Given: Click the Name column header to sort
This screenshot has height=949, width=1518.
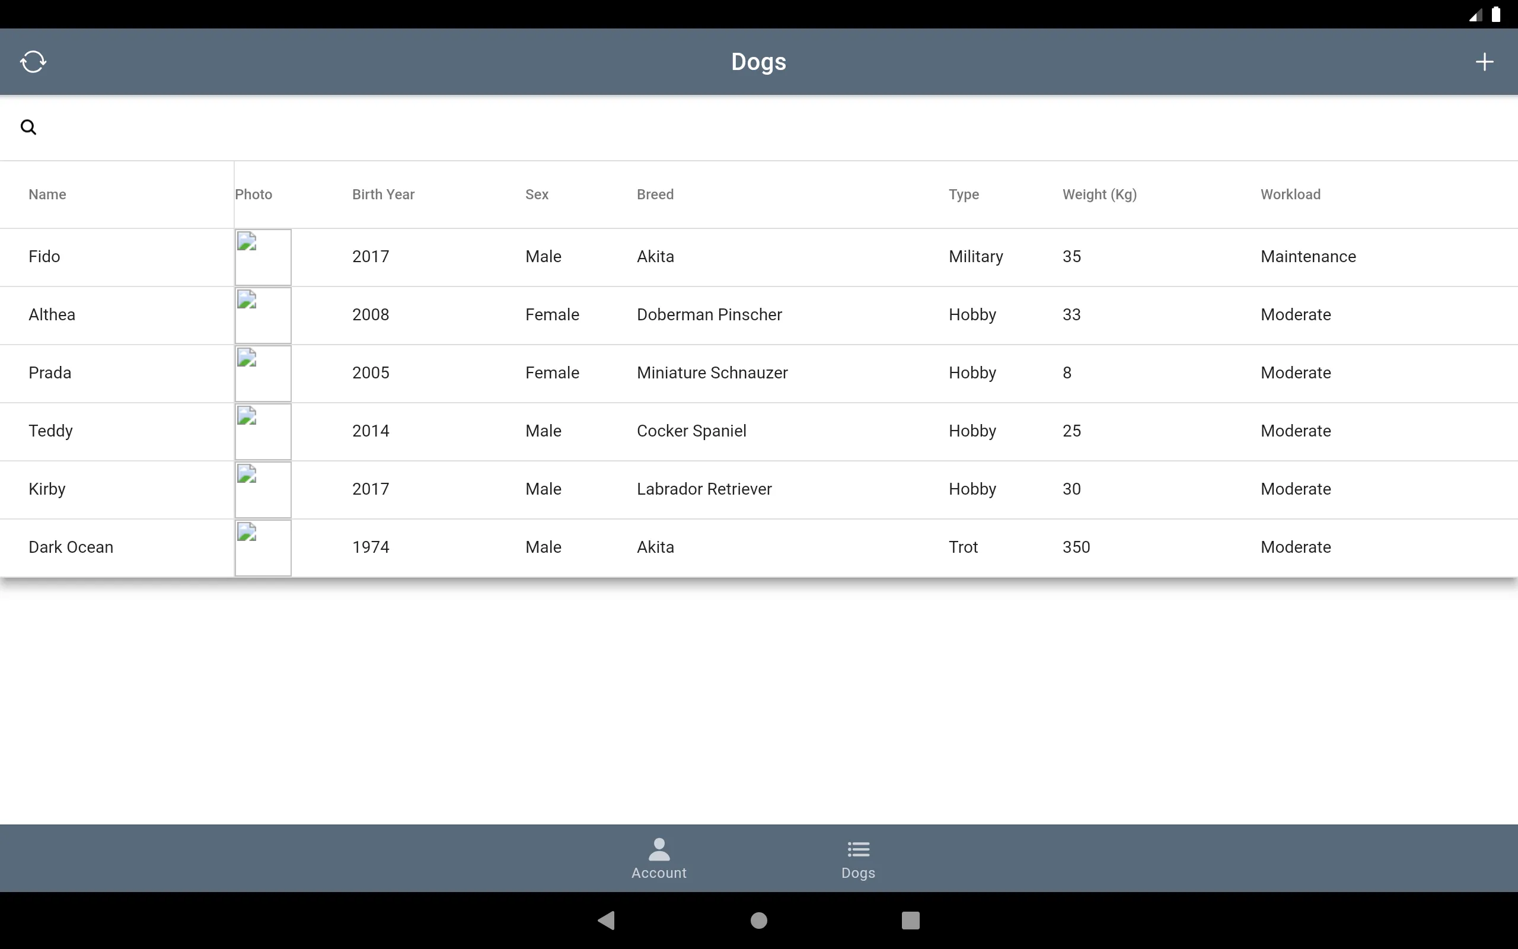Looking at the screenshot, I should 47,193.
